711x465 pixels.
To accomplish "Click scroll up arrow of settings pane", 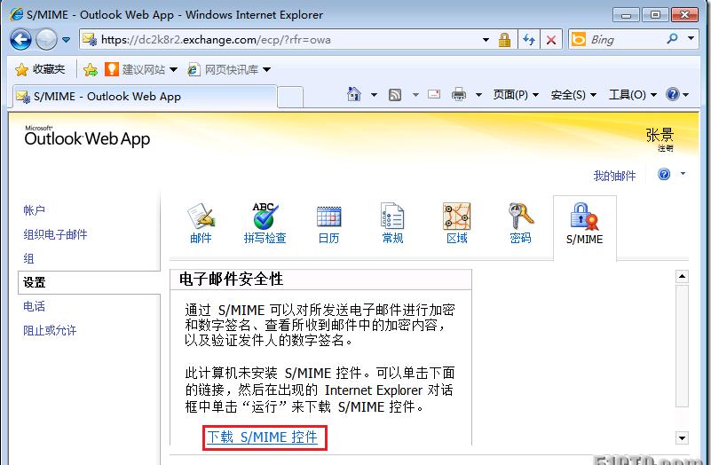I will point(682,277).
